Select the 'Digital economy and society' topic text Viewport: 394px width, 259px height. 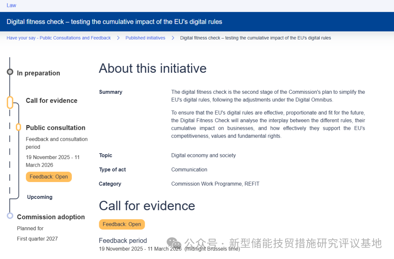pos(203,155)
